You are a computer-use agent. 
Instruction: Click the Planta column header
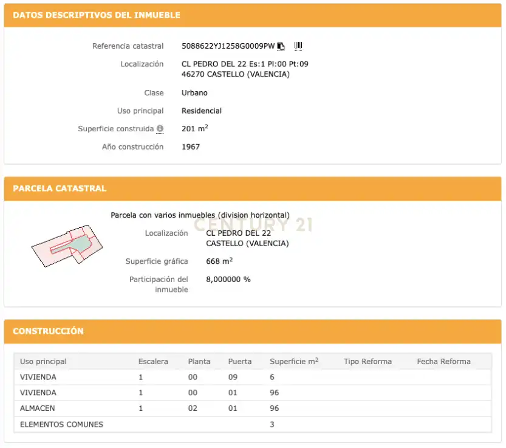tap(199, 362)
